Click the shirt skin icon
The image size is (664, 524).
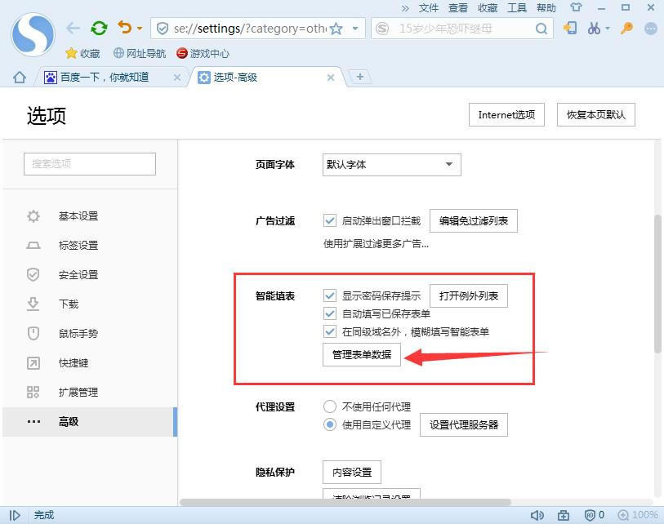click(x=576, y=7)
